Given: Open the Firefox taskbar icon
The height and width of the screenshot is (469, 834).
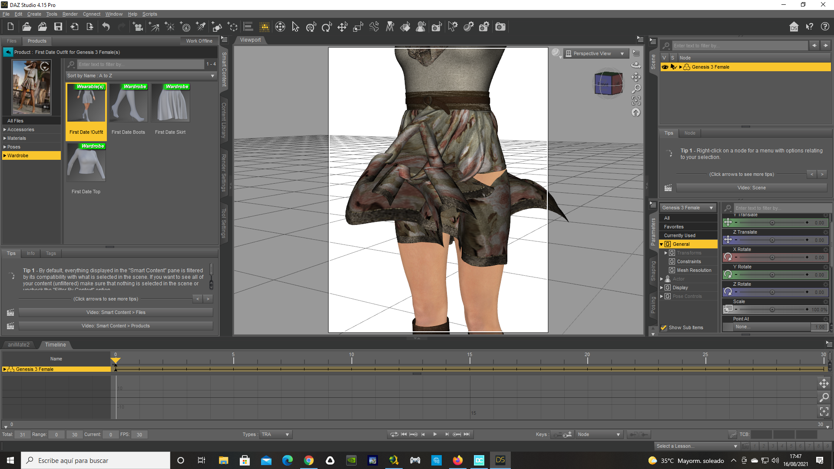Looking at the screenshot, I should 457,460.
